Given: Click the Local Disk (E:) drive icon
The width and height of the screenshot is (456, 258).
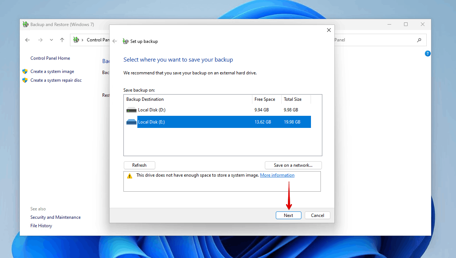Looking at the screenshot, I should coord(131,122).
